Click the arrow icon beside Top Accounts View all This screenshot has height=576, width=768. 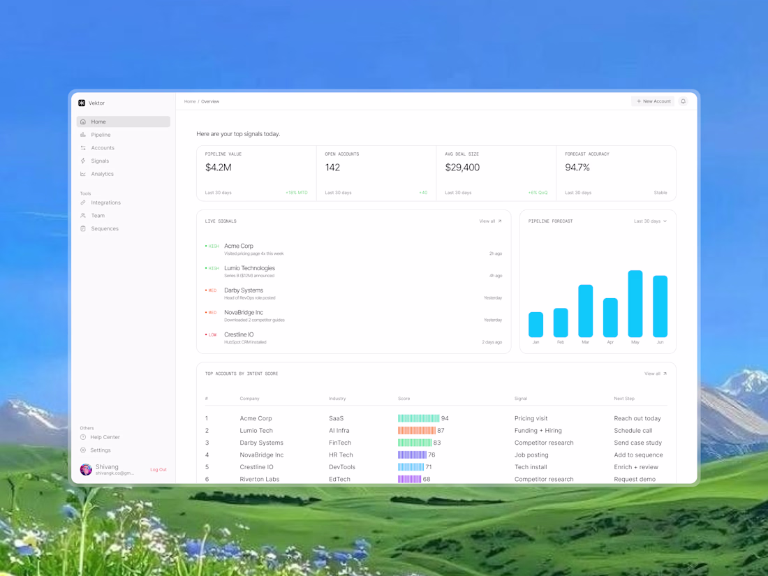click(x=665, y=374)
